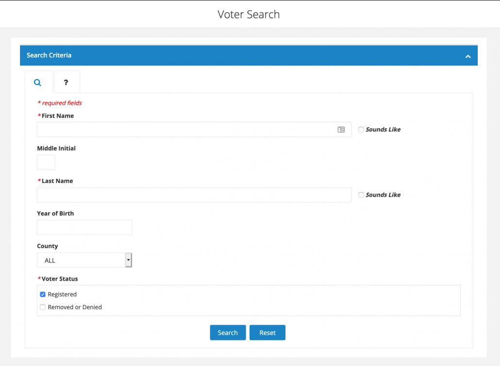The image size is (500, 366).
Task: Enable Sounds Like for Last Name
Action: pos(361,195)
